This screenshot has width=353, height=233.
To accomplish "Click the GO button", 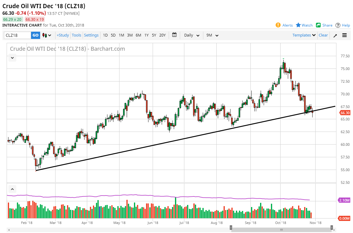I will click(35, 35).
